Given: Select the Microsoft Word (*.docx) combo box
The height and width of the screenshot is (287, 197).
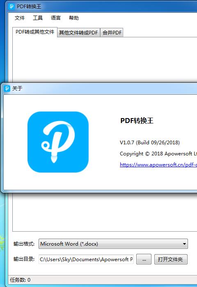Looking at the screenshot, I should pos(113,244).
